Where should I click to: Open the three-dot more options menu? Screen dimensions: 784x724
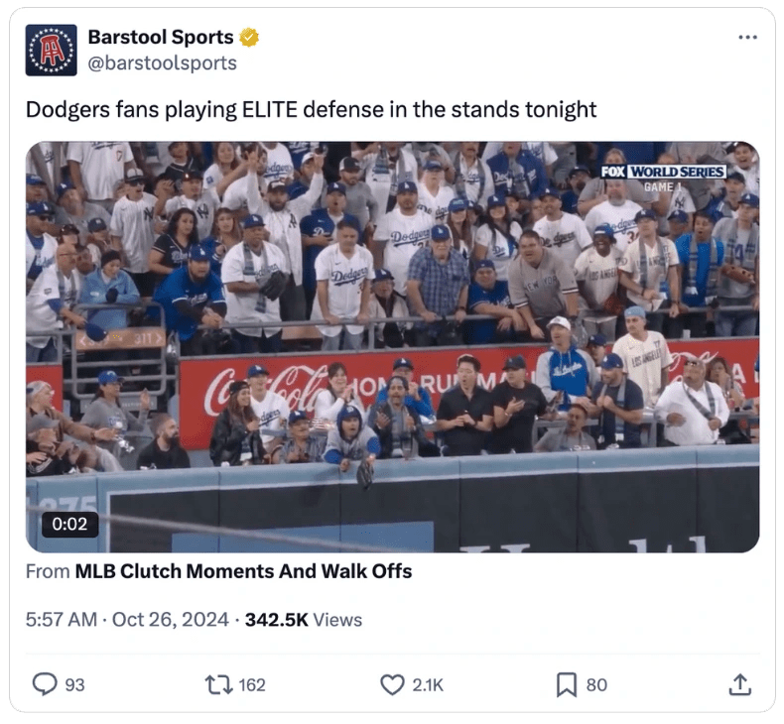coord(747,38)
